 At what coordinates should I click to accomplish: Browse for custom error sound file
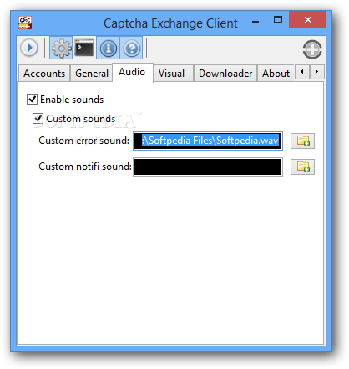(302, 141)
